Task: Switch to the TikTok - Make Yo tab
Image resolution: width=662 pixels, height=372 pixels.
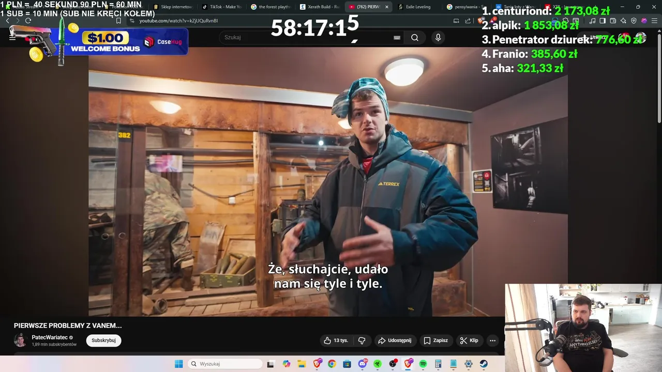Action: (222, 7)
